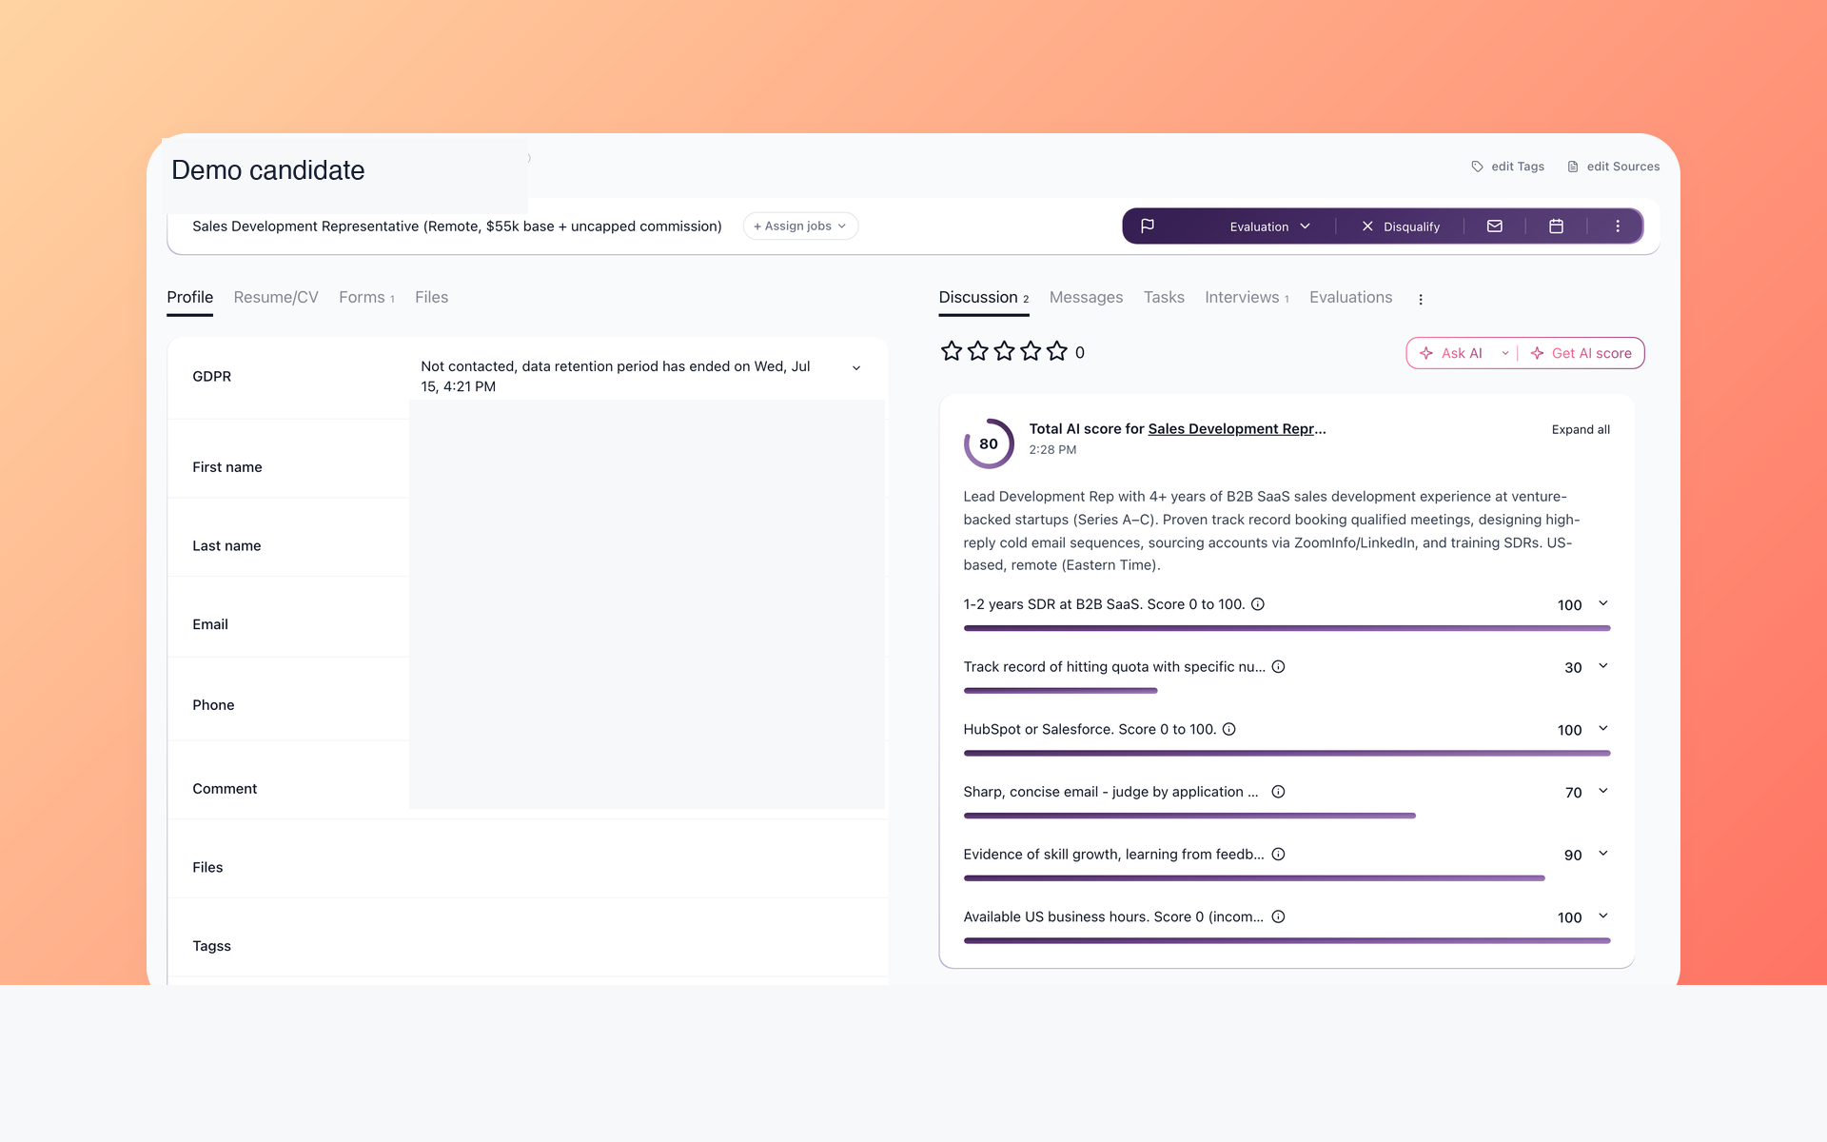Click the info icon beside 1-2 years SDR criterion
The width and height of the screenshot is (1827, 1142).
[1258, 604]
